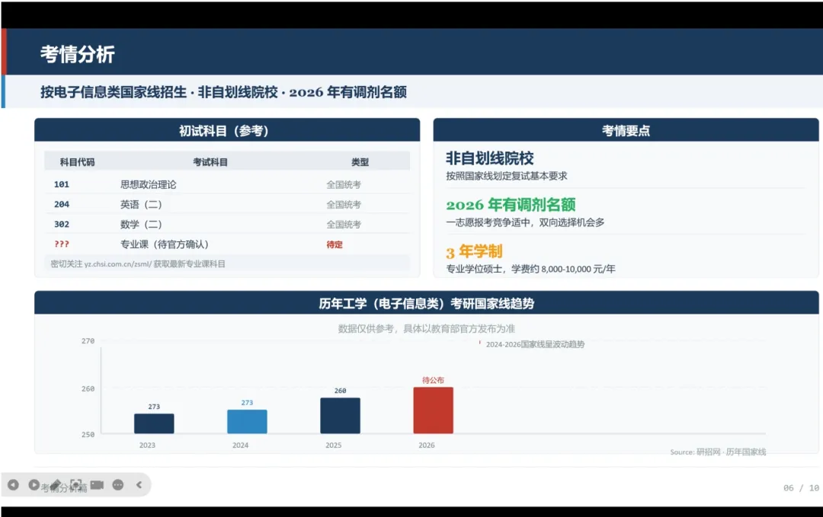The height and width of the screenshot is (517, 823).
Task: Select the pen annotation tool
Action: 55,484
